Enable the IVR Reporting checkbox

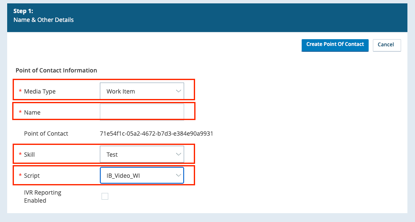(x=105, y=196)
